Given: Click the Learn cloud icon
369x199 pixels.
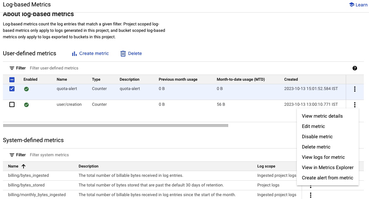Looking at the screenshot, I should point(351,5).
